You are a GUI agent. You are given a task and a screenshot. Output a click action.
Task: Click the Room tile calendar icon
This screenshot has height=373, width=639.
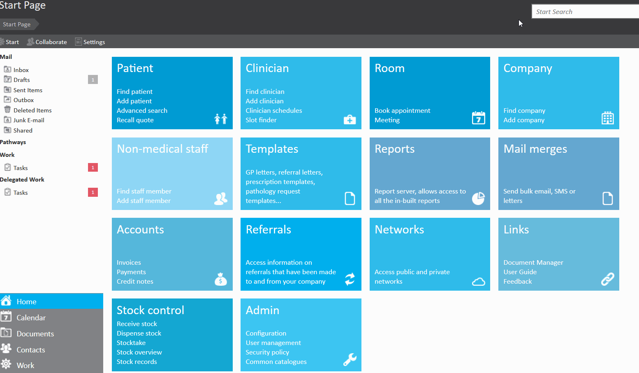[x=478, y=118]
